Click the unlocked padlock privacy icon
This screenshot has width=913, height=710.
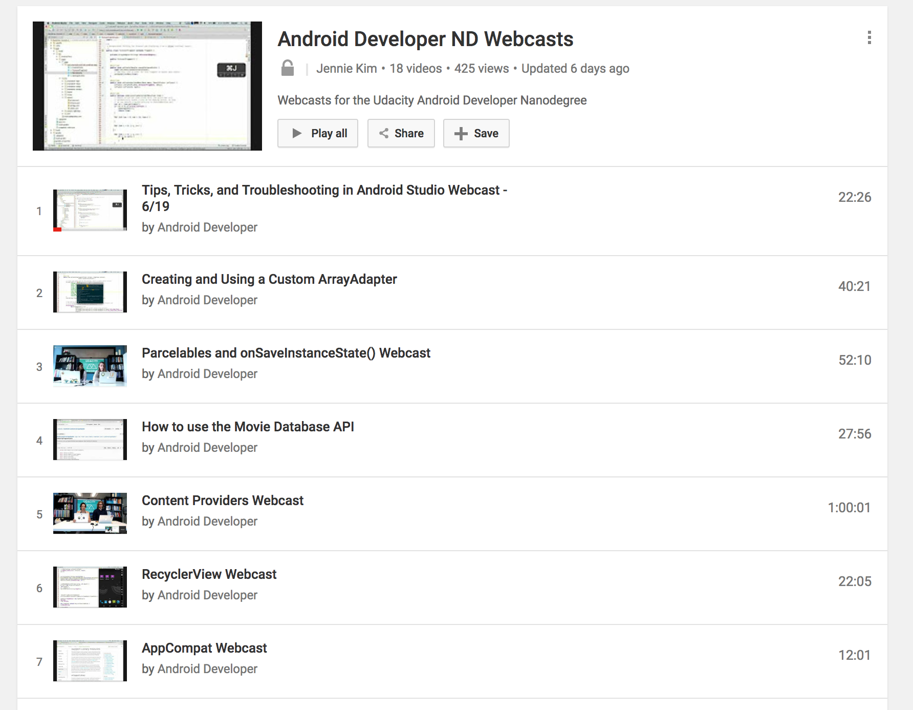[x=288, y=68]
